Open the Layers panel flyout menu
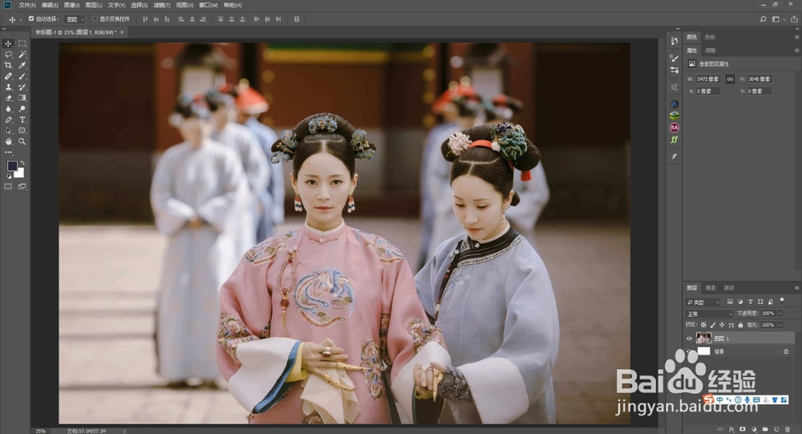 [796, 288]
